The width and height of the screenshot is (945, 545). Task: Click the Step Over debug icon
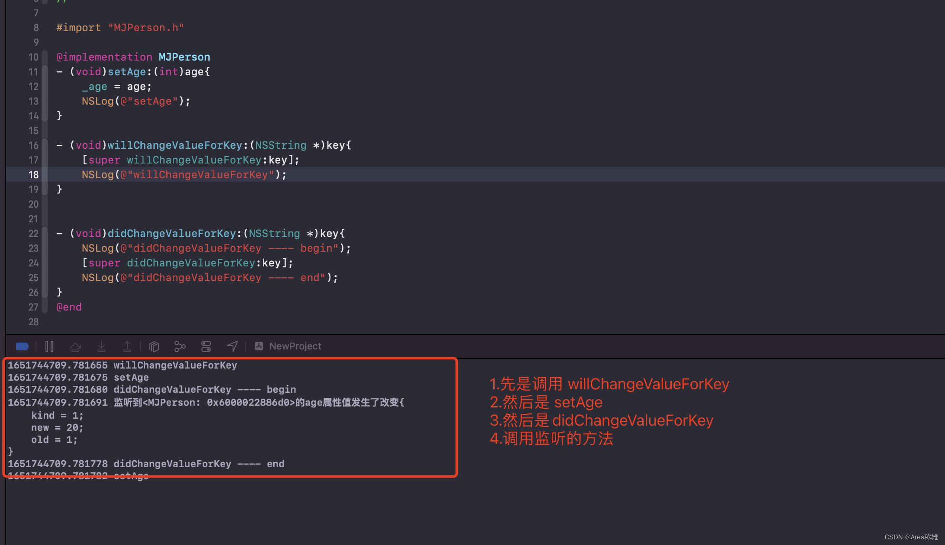[x=75, y=346]
